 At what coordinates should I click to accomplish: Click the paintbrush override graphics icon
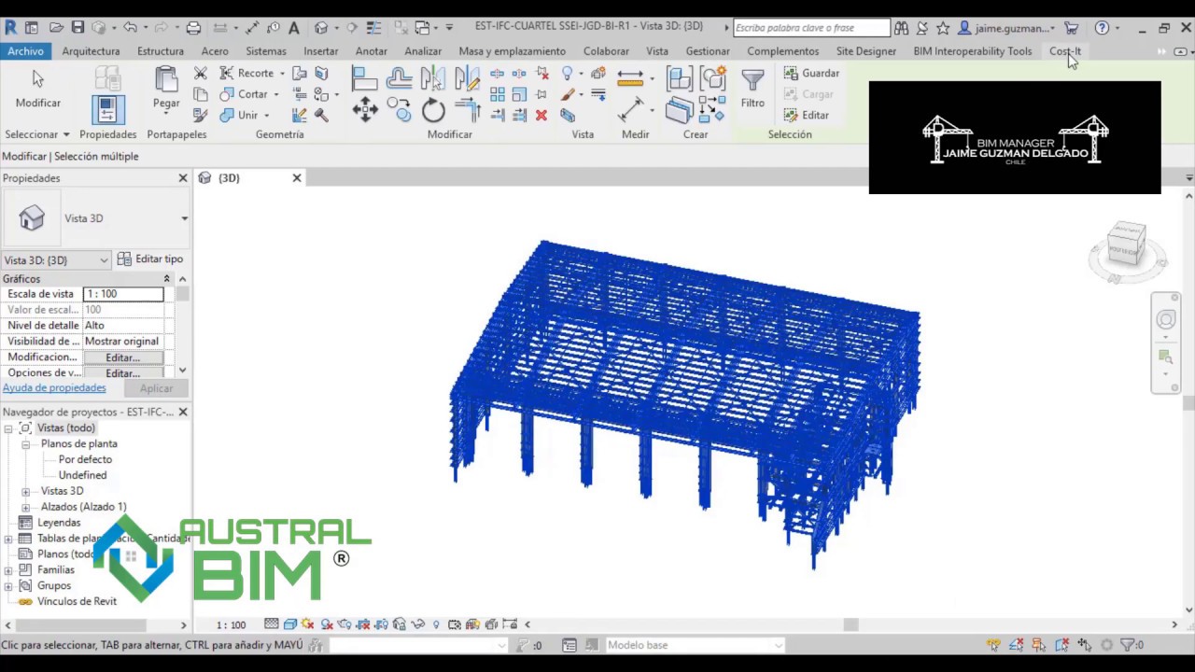[568, 94]
